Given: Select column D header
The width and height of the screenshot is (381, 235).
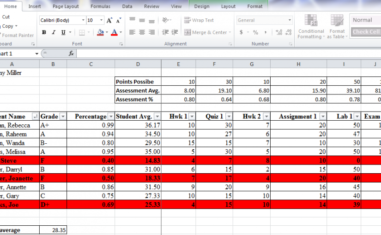Looking at the screenshot, I should [138, 65].
